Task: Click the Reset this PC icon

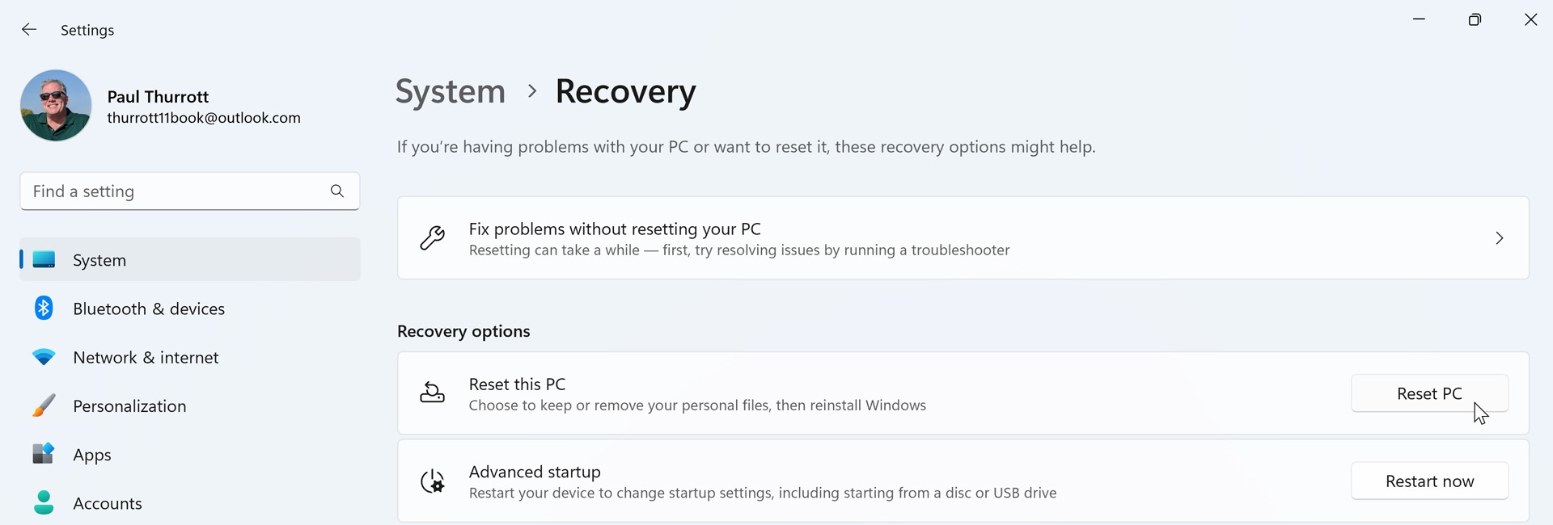Action: click(433, 393)
